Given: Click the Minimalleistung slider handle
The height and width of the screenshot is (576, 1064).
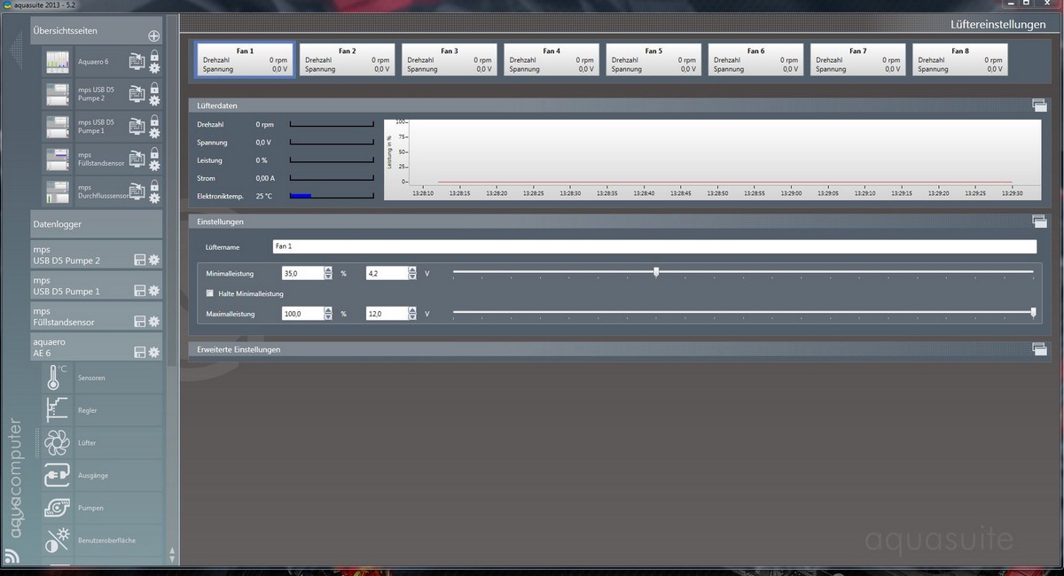Looking at the screenshot, I should click(656, 273).
